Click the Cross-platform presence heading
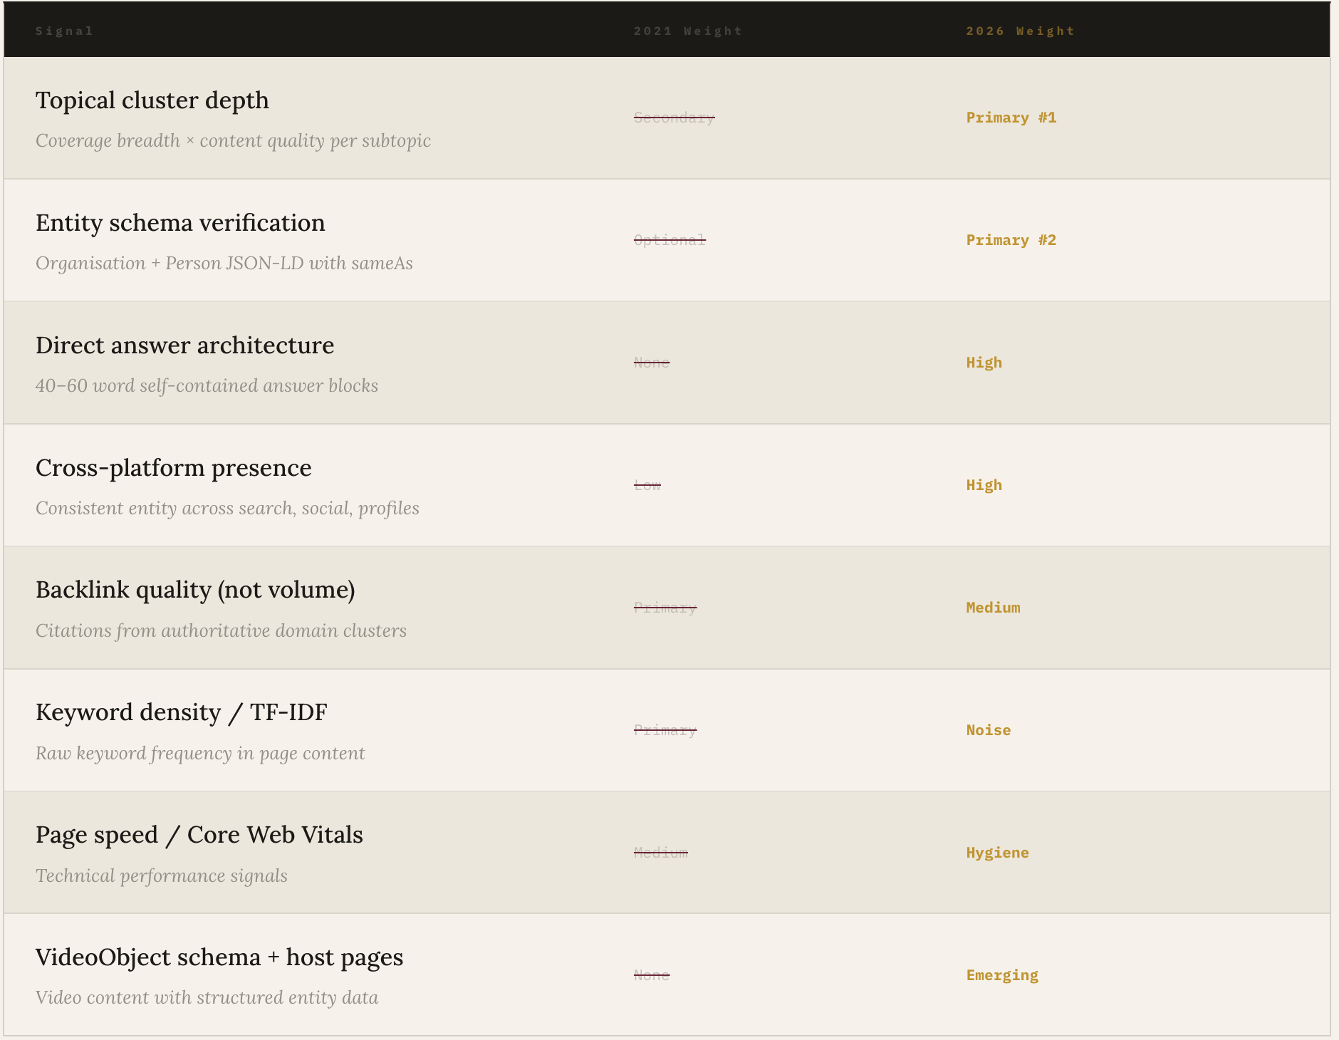Image resolution: width=1339 pixels, height=1040 pixels. point(173,468)
